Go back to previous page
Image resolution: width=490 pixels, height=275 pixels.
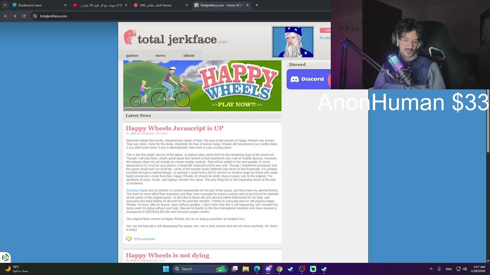coord(5,16)
